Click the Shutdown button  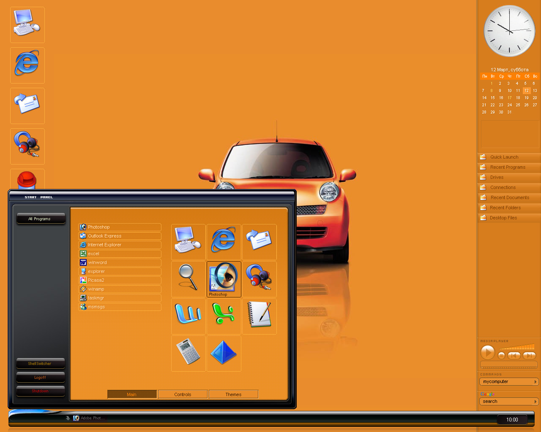[41, 391]
